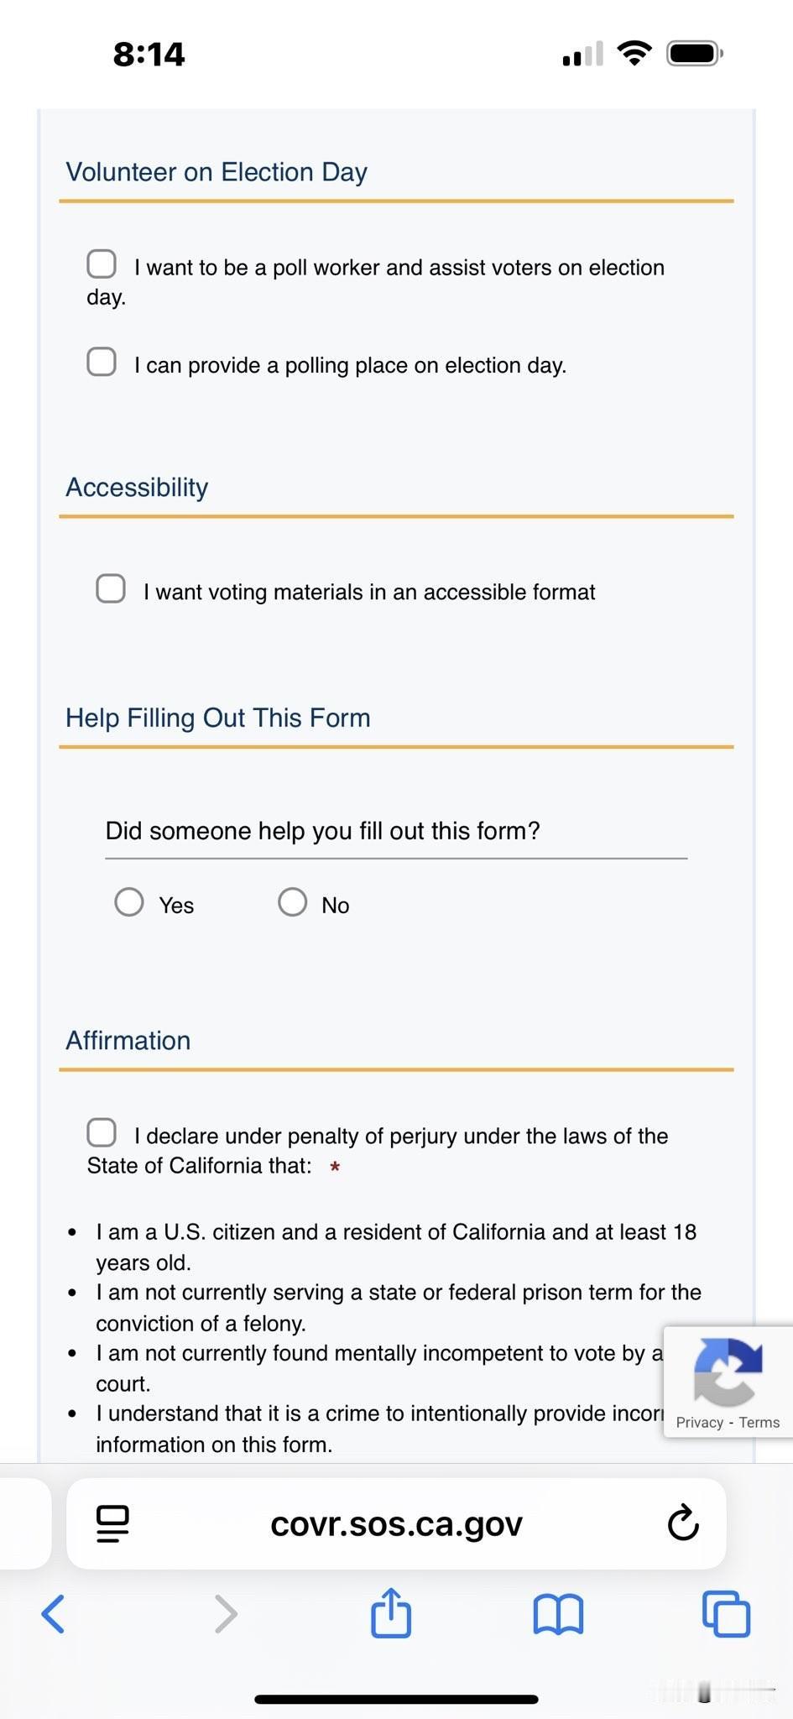The height and width of the screenshot is (1719, 793).
Task: Show open tabs overview
Action: point(726,1613)
